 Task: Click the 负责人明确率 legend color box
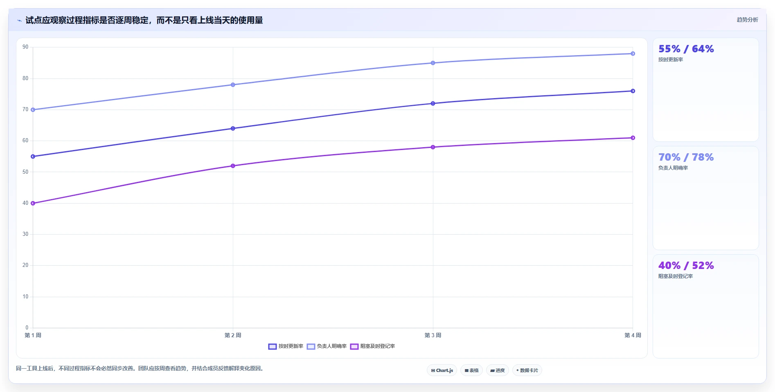coord(311,347)
